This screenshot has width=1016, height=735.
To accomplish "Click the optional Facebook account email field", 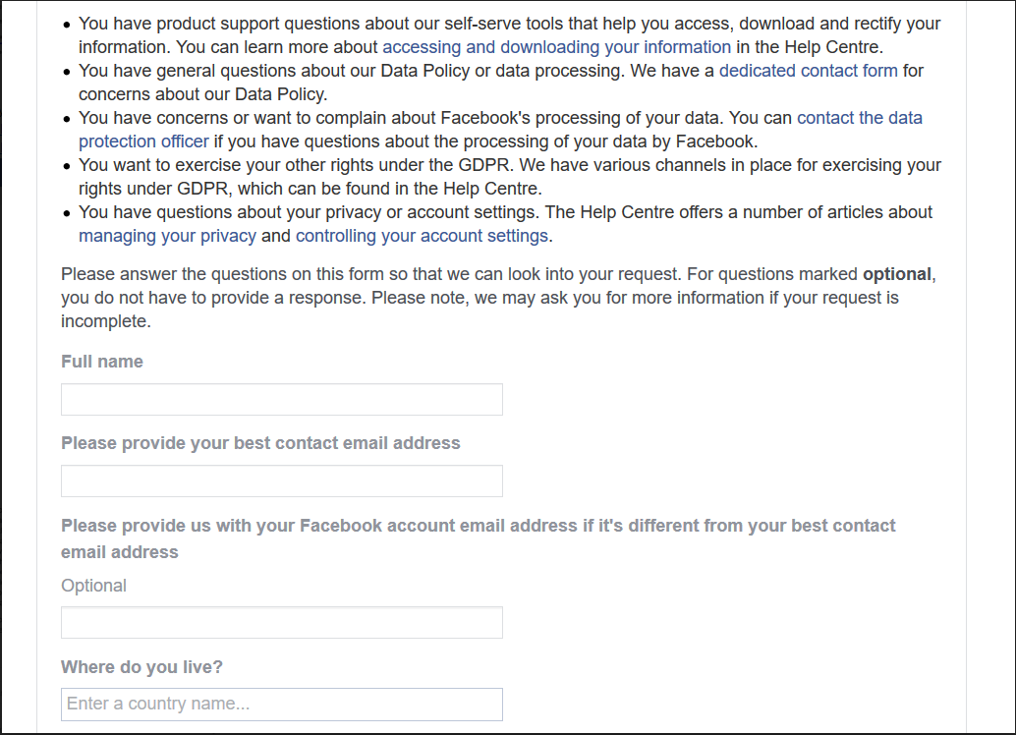I will (x=282, y=623).
